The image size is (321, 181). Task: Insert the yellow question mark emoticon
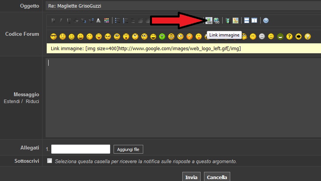[x=289, y=37]
